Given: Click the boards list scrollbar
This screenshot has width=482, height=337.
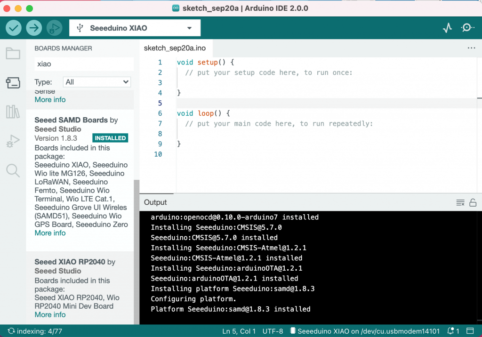Looking at the screenshot, I should click(137, 251).
